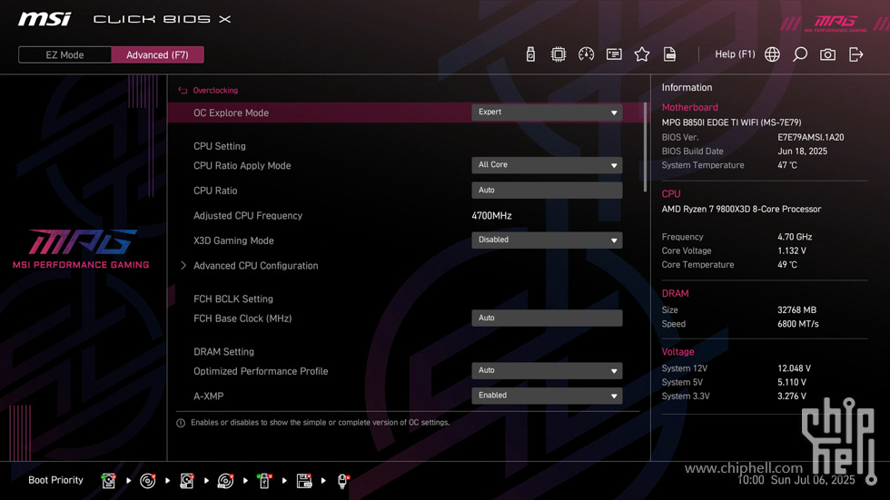This screenshot has width=890, height=500.
Task: Click the Boot Priority label
Action: tap(55, 480)
